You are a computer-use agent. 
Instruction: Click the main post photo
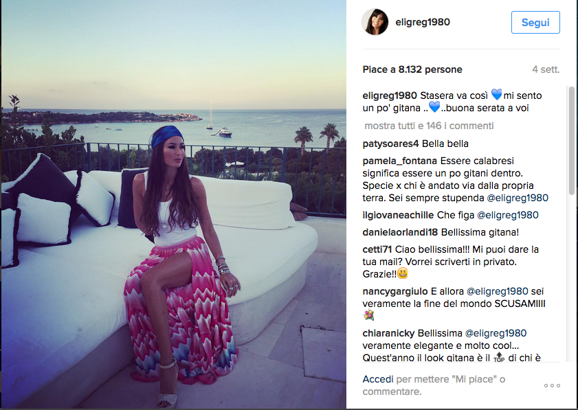tap(174, 204)
